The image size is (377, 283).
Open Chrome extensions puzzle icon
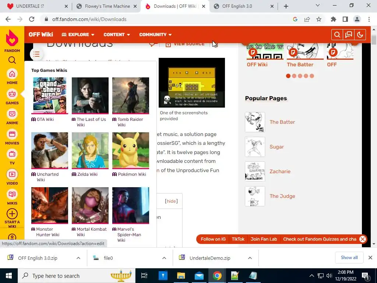334,19
